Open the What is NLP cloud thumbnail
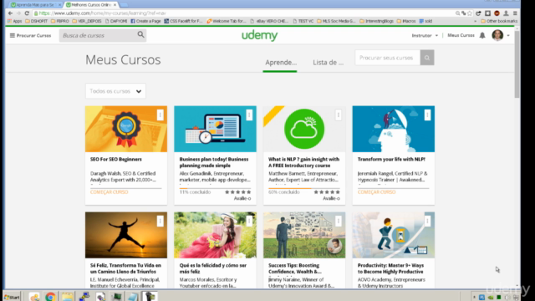 (x=304, y=129)
